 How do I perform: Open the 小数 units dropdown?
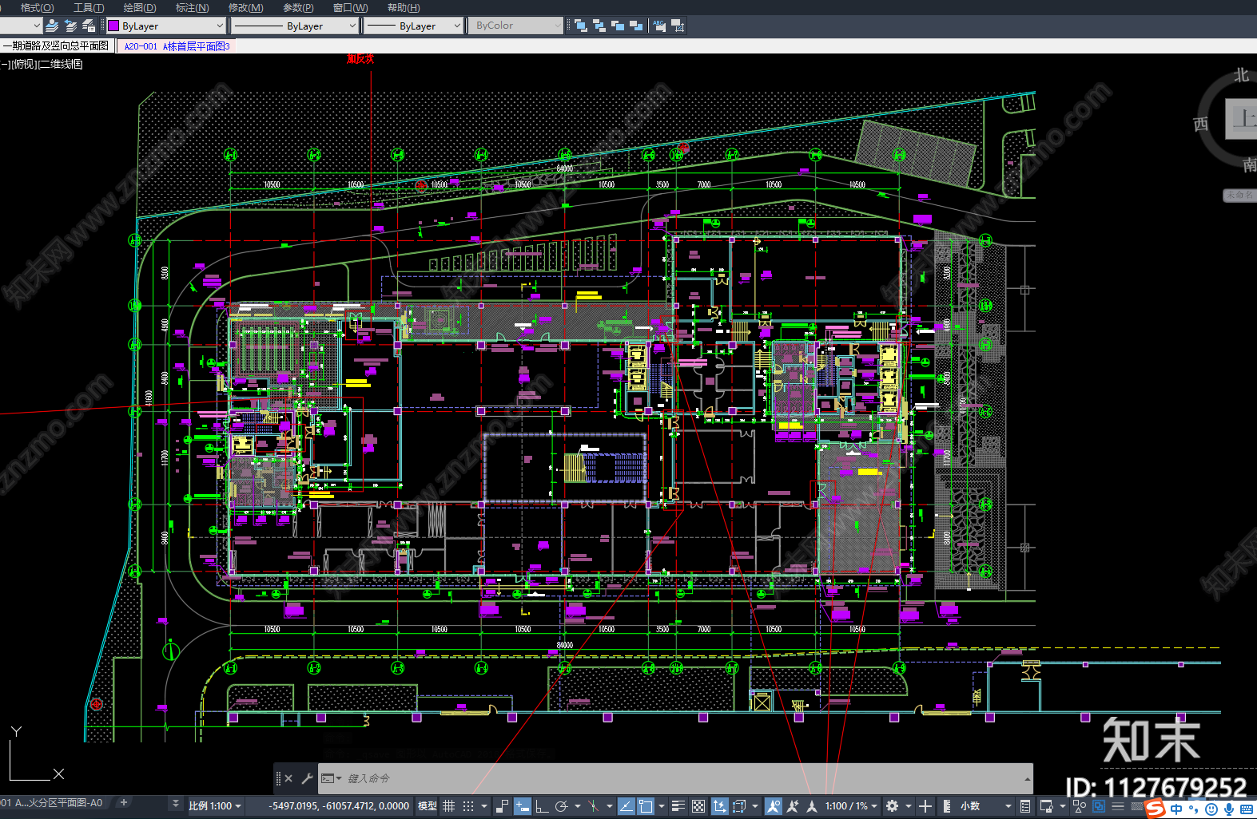click(x=986, y=806)
